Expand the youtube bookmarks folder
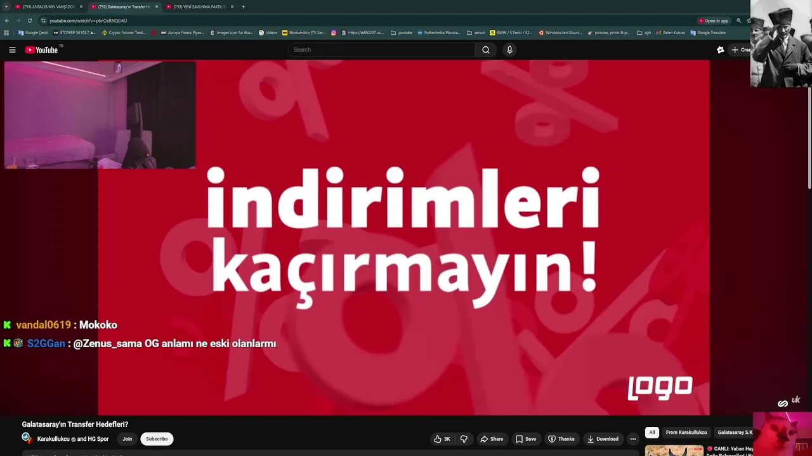The image size is (812, 456). point(402,32)
